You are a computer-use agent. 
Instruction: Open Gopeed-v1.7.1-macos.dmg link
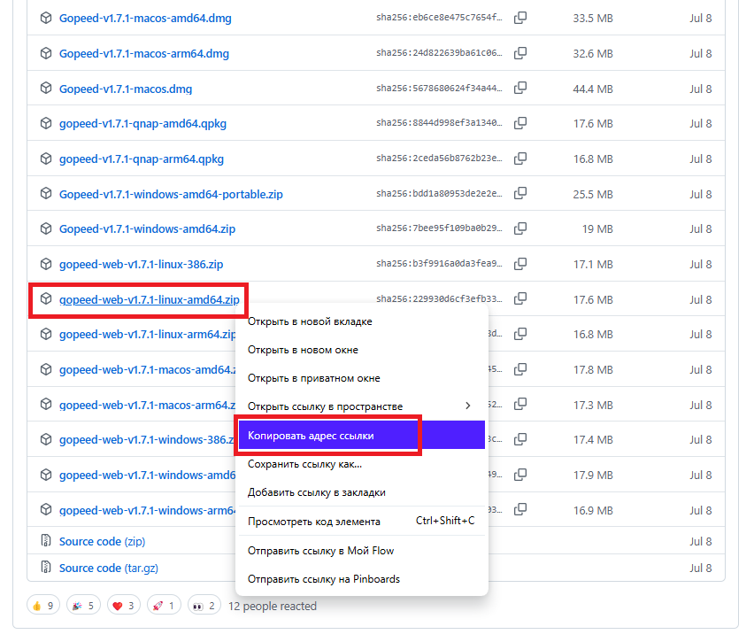[126, 89]
